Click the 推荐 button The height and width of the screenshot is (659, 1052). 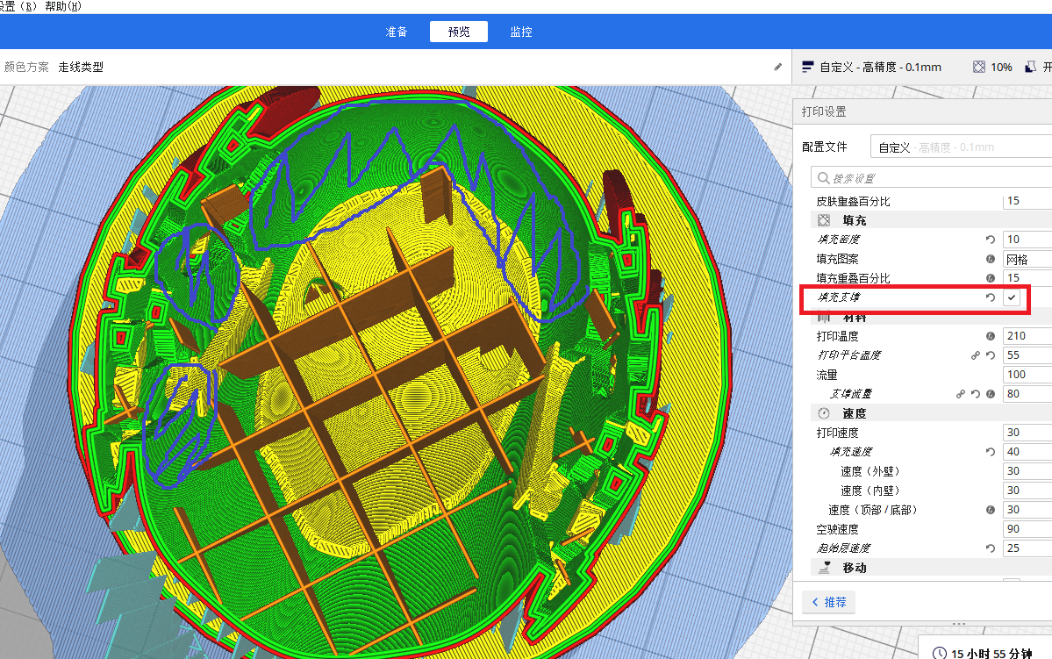click(829, 602)
